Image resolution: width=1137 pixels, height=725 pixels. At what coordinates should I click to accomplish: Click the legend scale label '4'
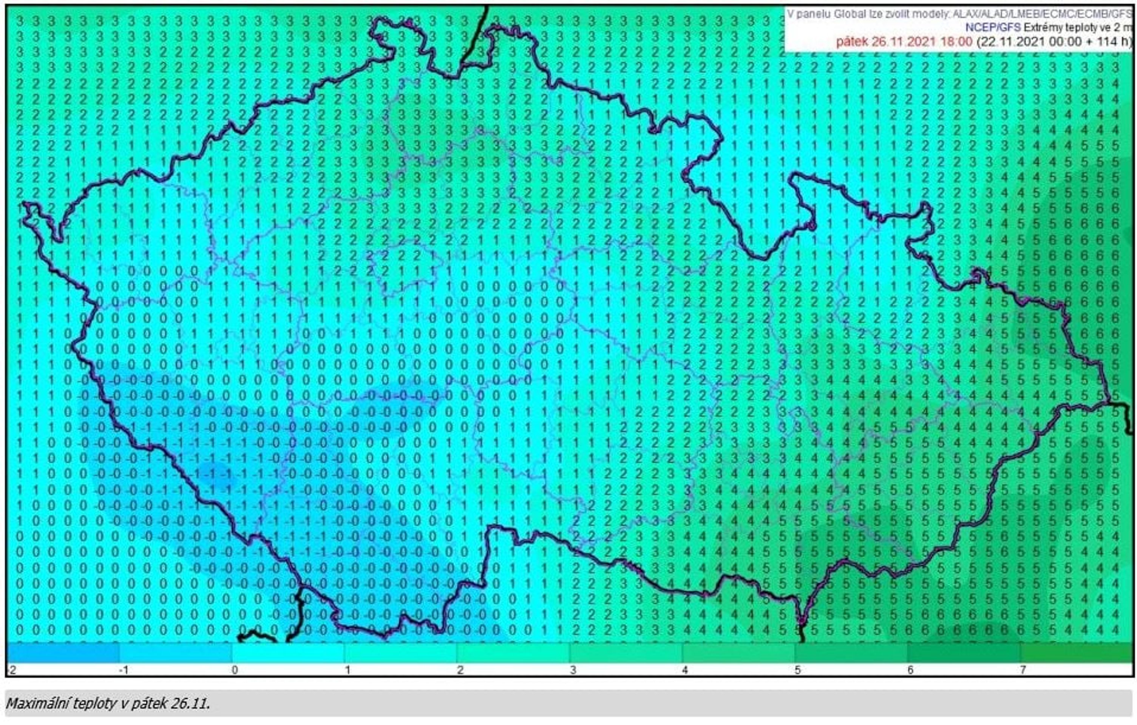pyautogui.click(x=685, y=670)
